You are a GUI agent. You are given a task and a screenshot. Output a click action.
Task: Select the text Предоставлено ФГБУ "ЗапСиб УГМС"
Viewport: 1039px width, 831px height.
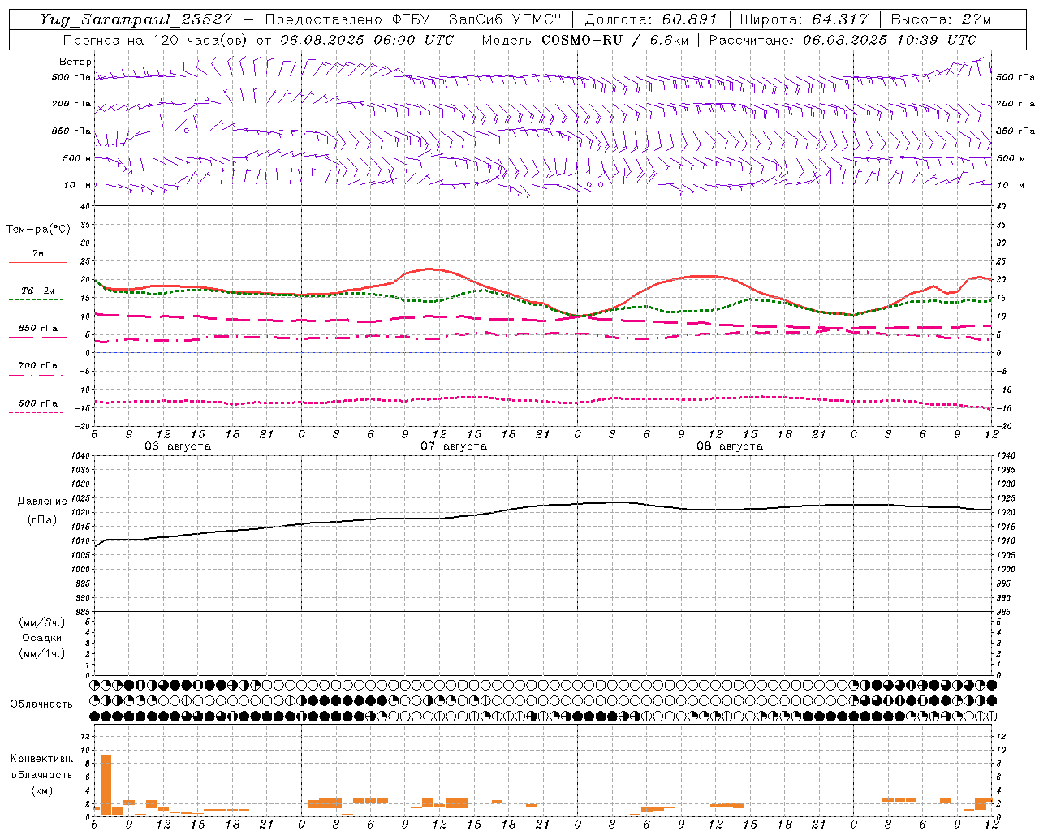[414, 19]
